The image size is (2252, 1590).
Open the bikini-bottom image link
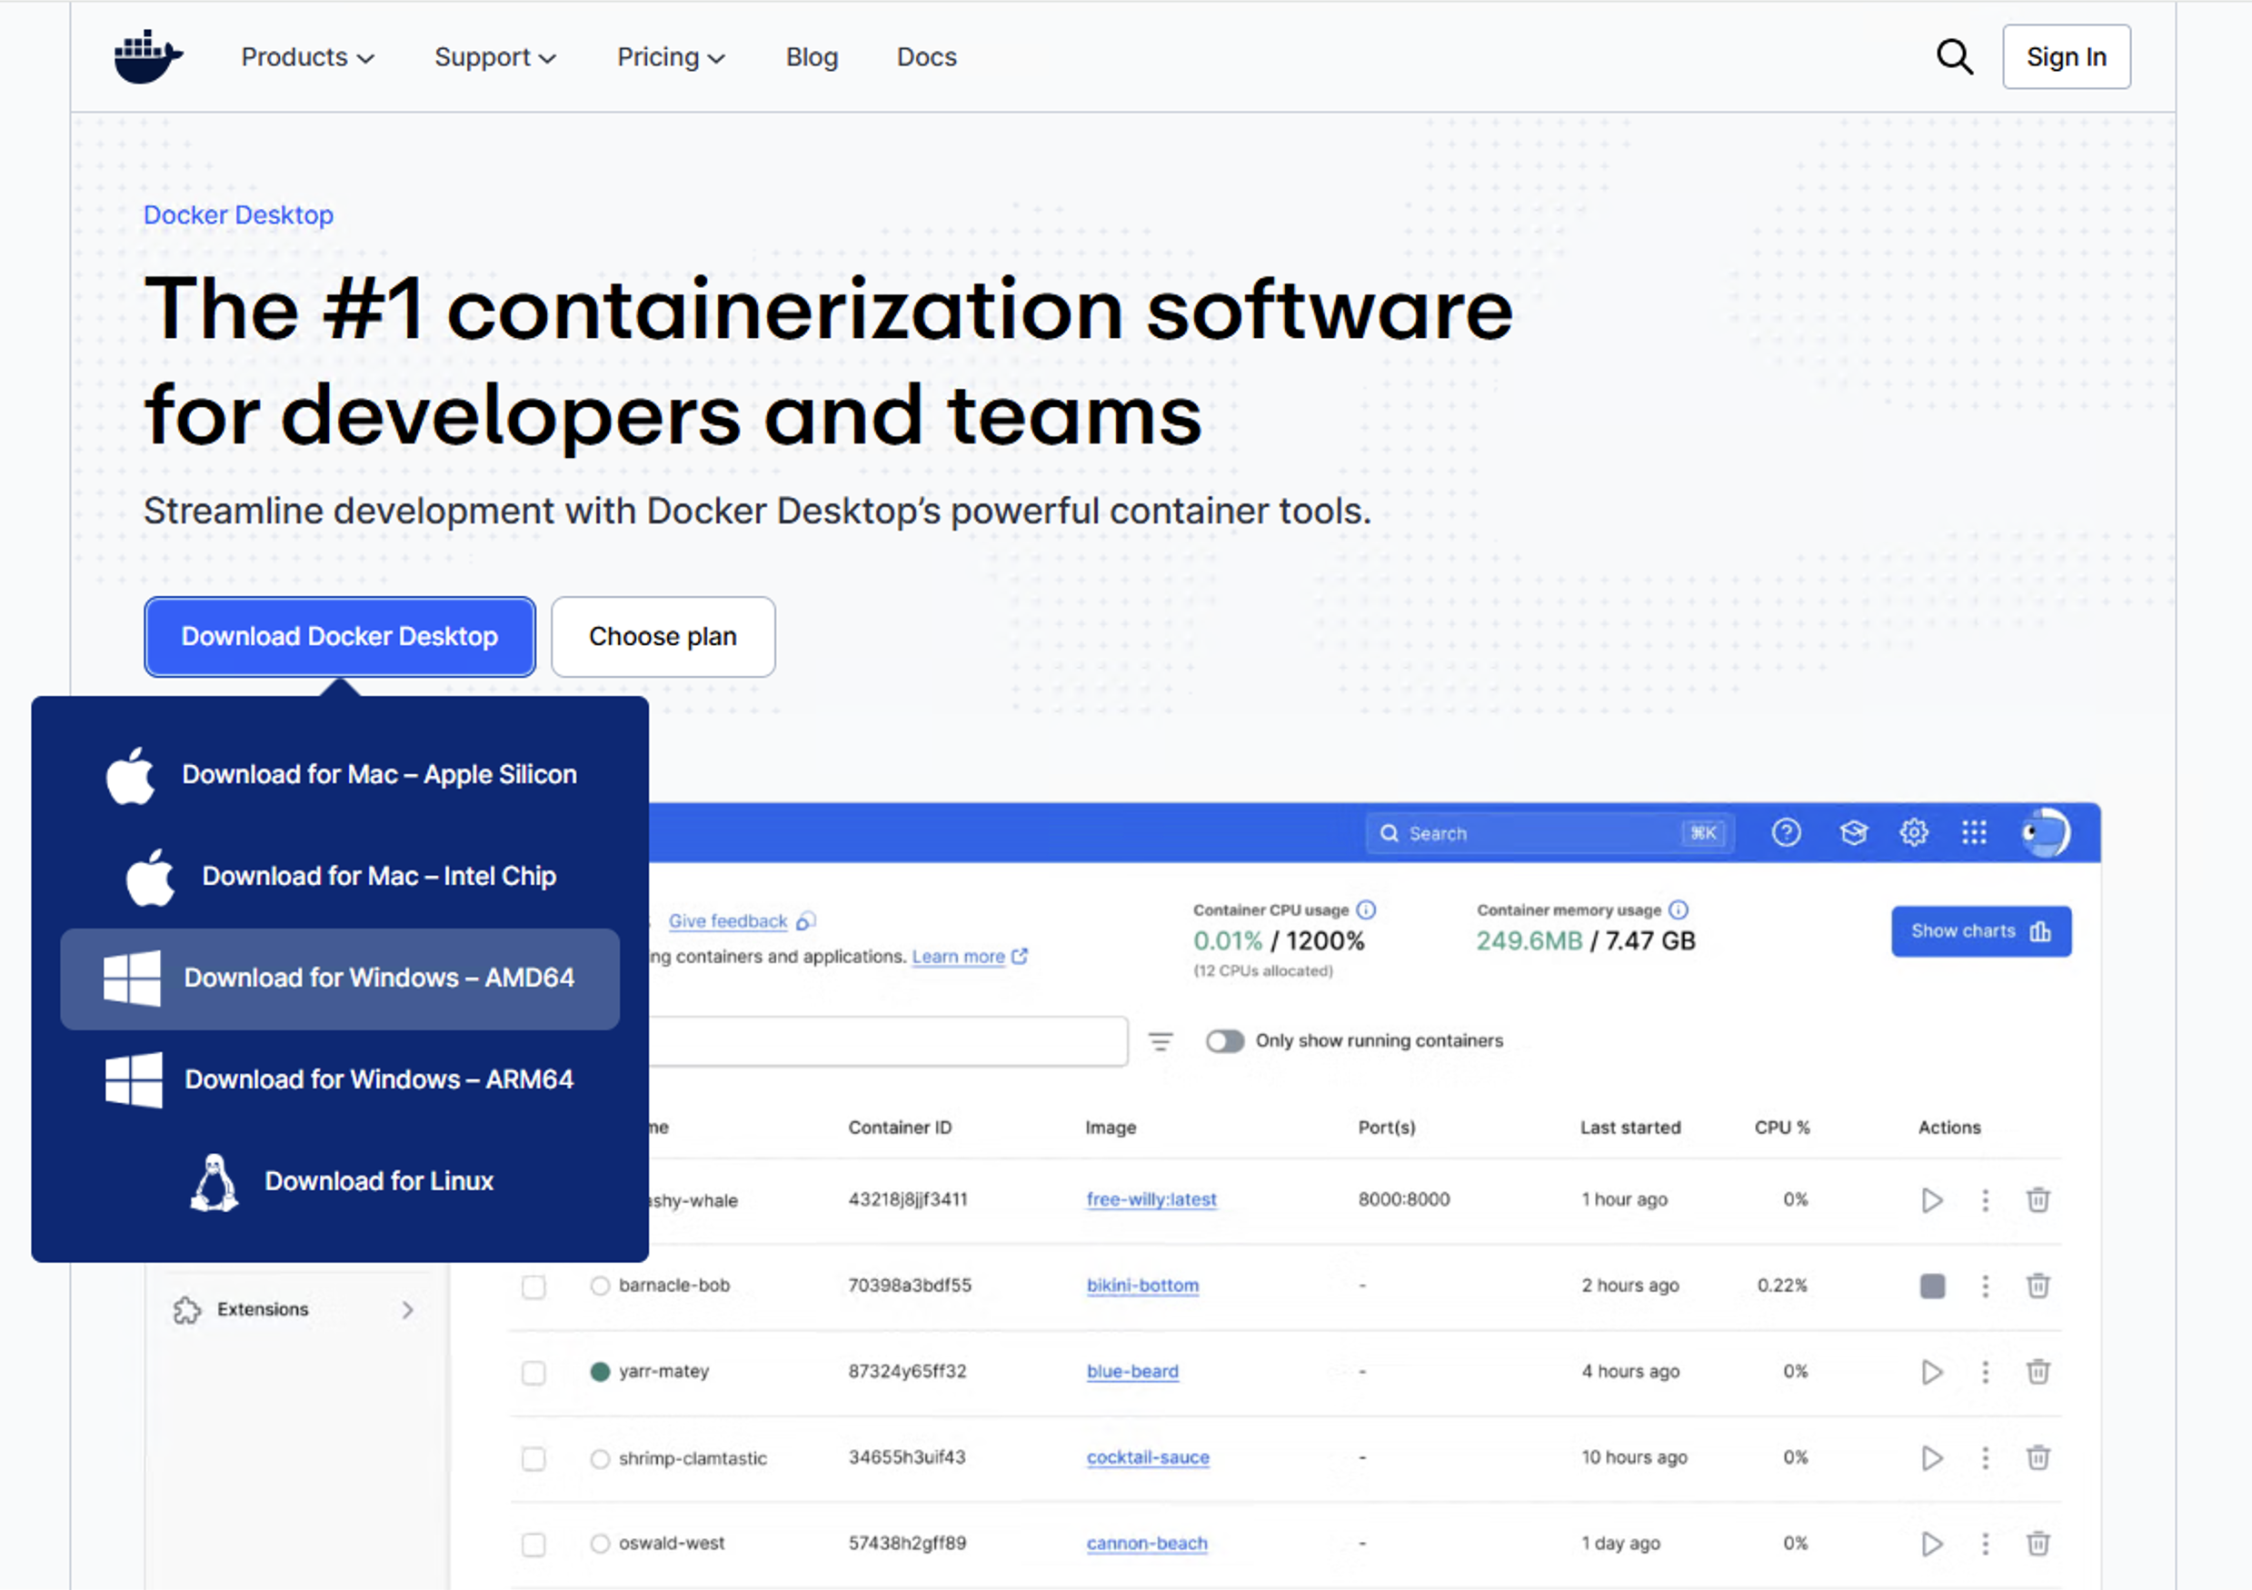click(1141, 1286)
